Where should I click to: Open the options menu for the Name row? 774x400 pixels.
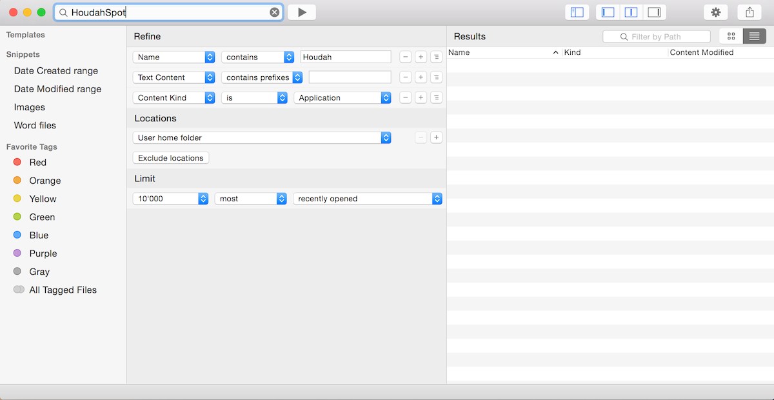point(436,57)
